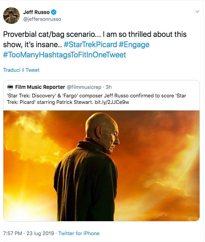Click Traduci il Tweet
This screenshot has height=242, width=205.
pyautogui.click(x=21, y=70)
